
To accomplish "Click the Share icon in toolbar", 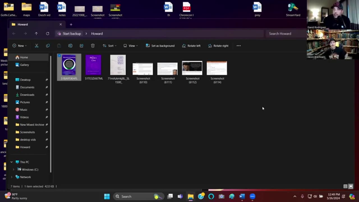I will pos(81,46).
